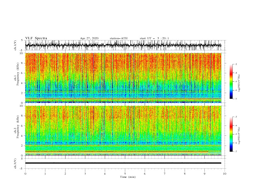
Task: Click the "ch.3(V)" axis label
Action: tap(15, 163)
